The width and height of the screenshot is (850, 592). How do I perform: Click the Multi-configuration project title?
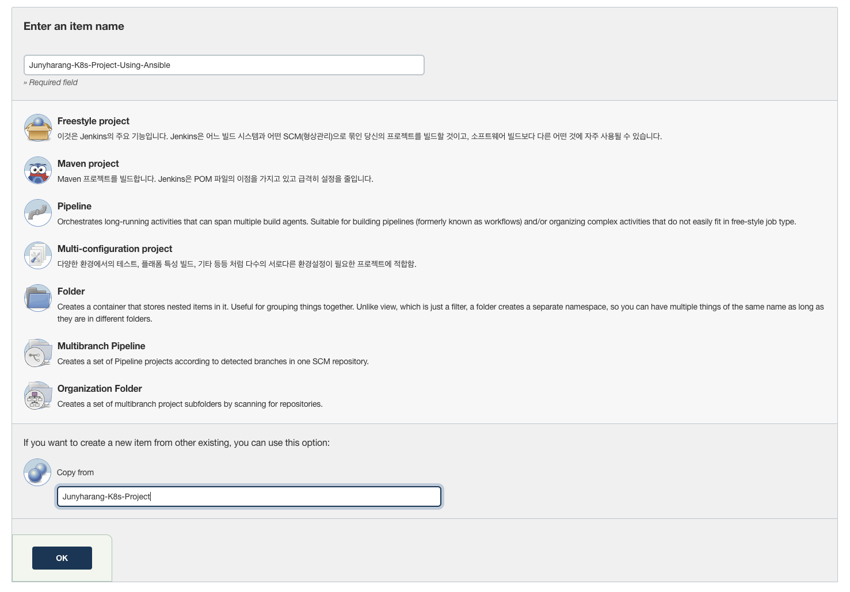pyautogui.click(x=115, y=249)
